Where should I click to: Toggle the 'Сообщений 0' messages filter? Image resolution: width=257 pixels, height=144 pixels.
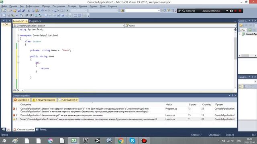(68, 100)
